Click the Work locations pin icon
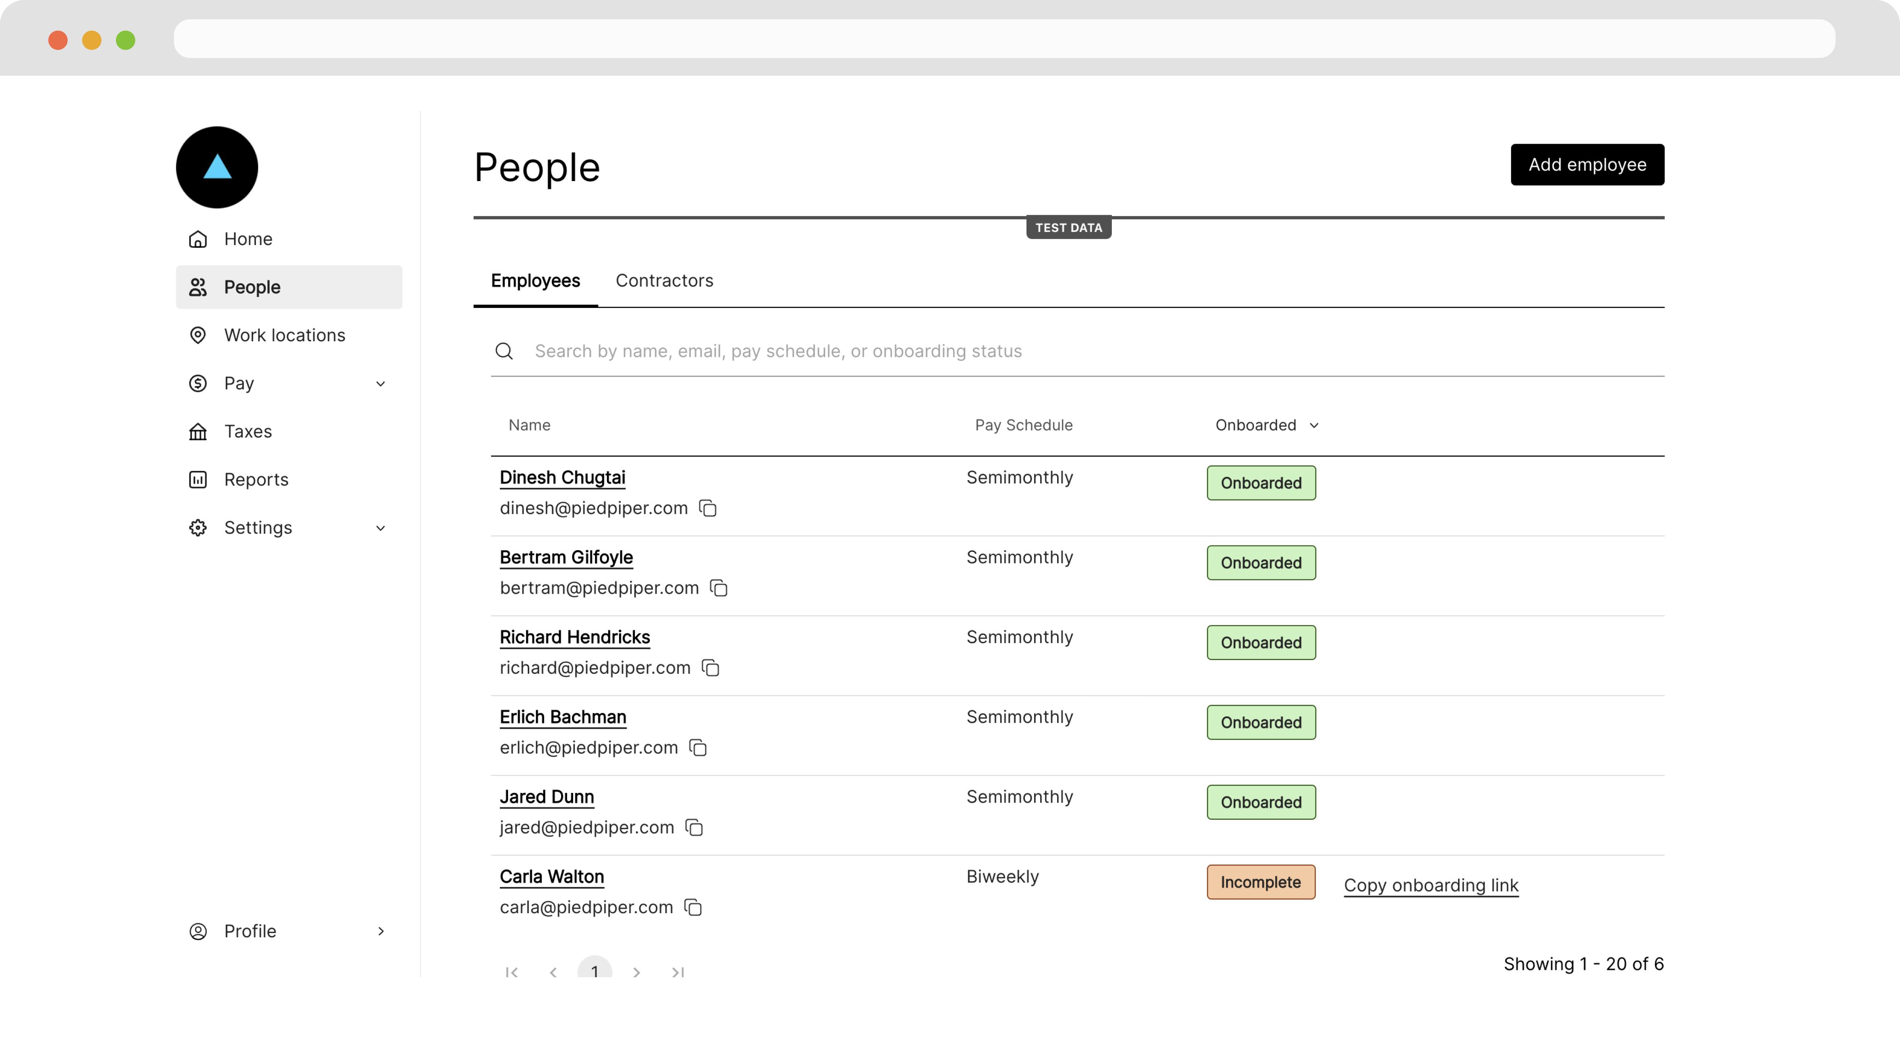This screenshot has height=1042, width=1900. [x=198, y=335]
